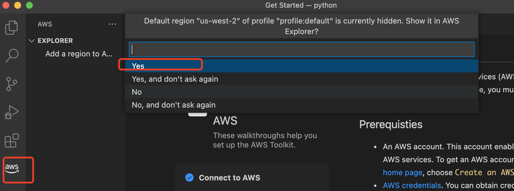514x191 pixels.
Task: Open the AWS panel more actions ellipsis
Action: tap(112, 24)
